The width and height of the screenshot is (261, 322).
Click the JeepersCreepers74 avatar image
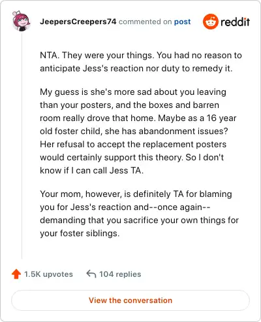(x=21, y=21)
